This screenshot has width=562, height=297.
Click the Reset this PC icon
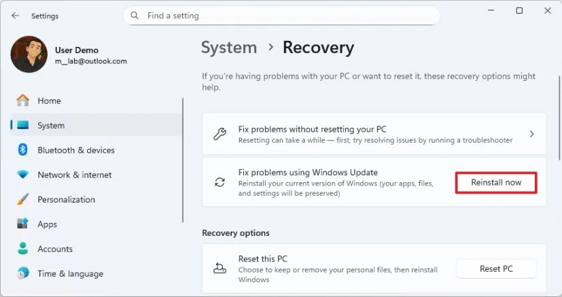pyautogui.click(x=219, y=268)
